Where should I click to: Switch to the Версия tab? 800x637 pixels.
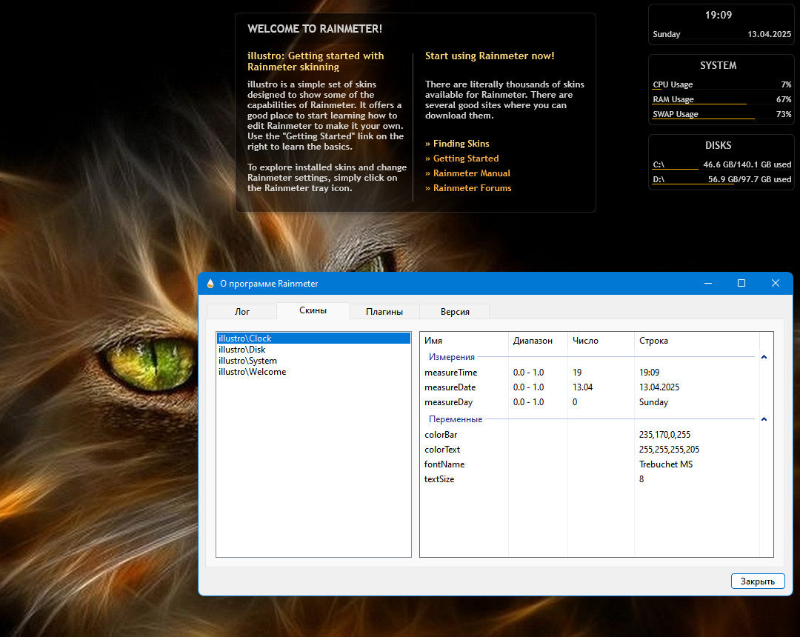tap(455, 312)
